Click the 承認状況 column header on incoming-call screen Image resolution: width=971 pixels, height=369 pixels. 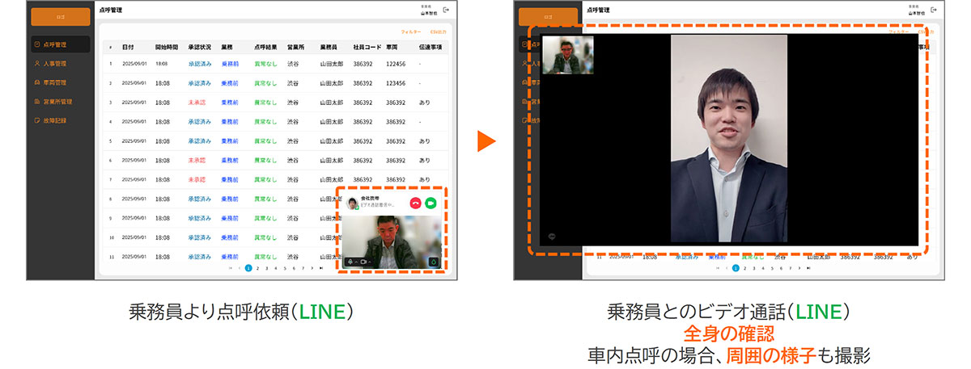pos(199,47)
